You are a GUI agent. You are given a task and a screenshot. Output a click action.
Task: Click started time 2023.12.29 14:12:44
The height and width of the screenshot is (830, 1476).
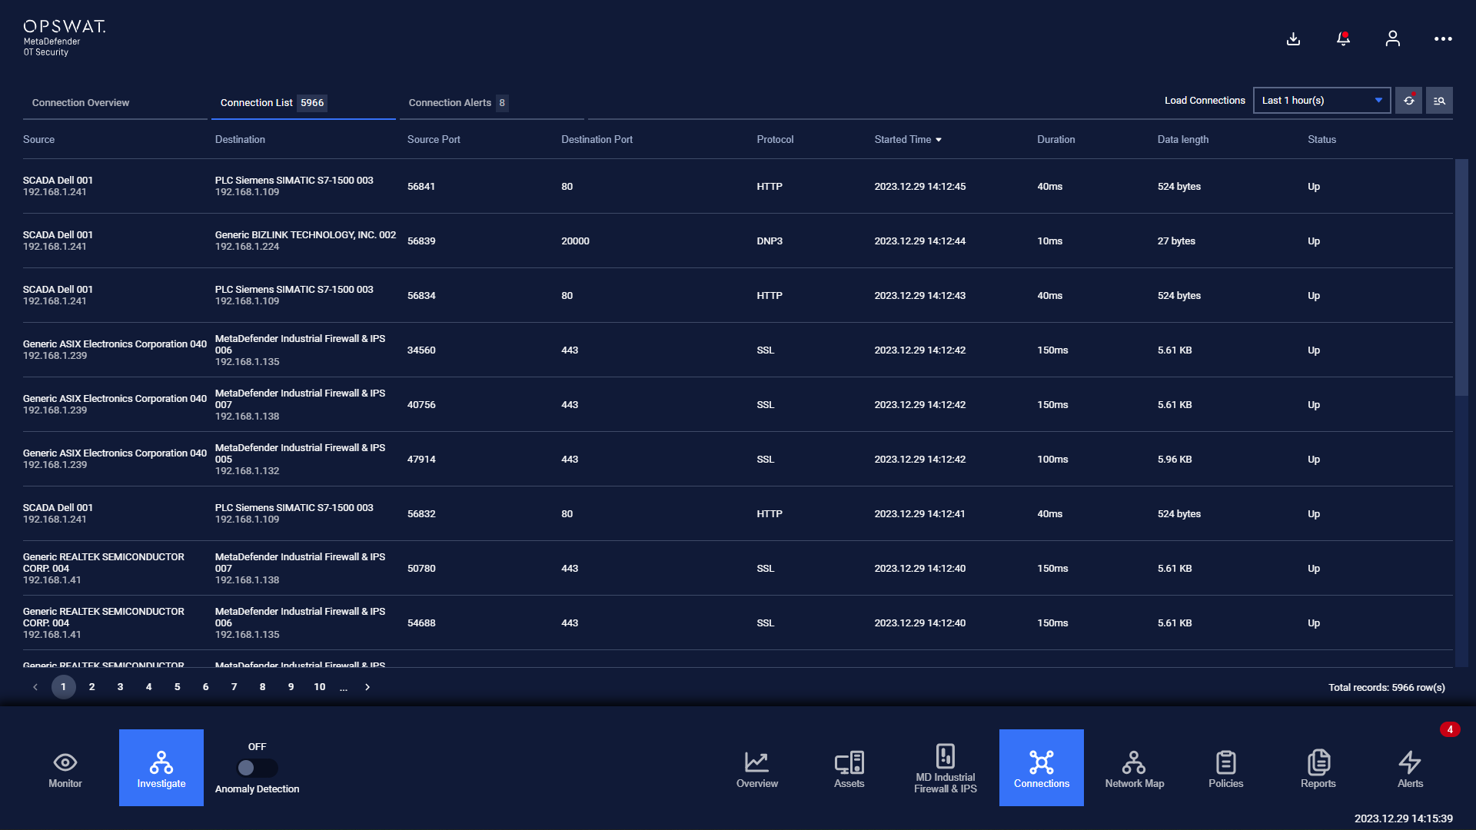(919, 241)
